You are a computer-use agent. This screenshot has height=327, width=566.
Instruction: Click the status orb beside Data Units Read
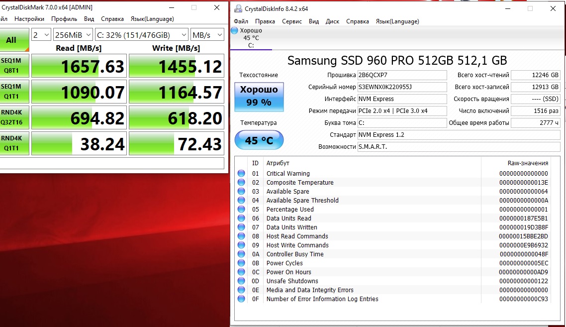point(241,218)
